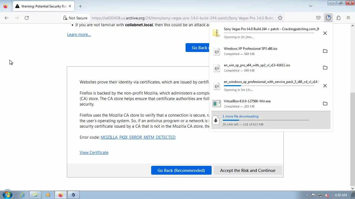Open Windows Media Player on taskbar

tap(48, 195)
